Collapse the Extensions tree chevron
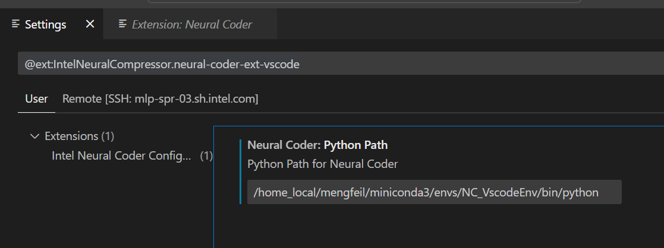664x248 pixels. 34,136
